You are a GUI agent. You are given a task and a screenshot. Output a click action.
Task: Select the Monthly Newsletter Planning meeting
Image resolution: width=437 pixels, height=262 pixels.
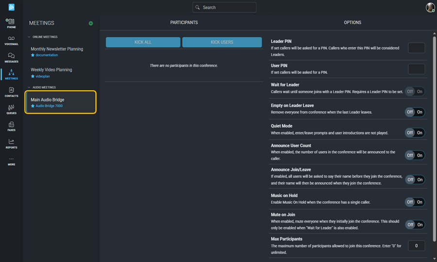(x=57, y=49)
